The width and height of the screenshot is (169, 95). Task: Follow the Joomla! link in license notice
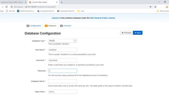tap(55, 18)
